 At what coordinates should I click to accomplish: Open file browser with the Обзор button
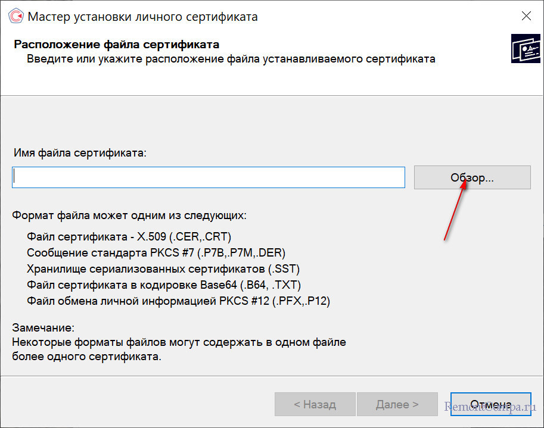(x=472, y=177)
